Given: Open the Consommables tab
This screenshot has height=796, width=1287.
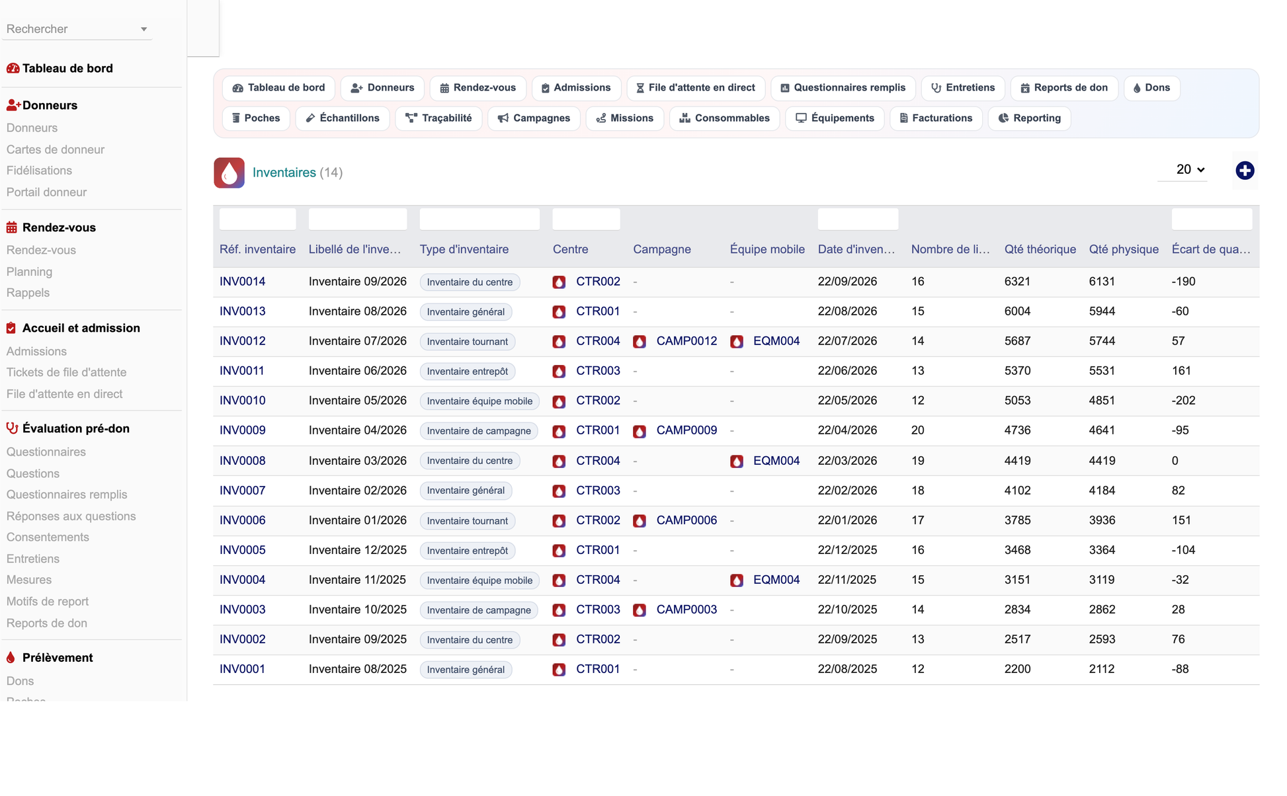Looking at the screenshot, I should click(724, 118).
